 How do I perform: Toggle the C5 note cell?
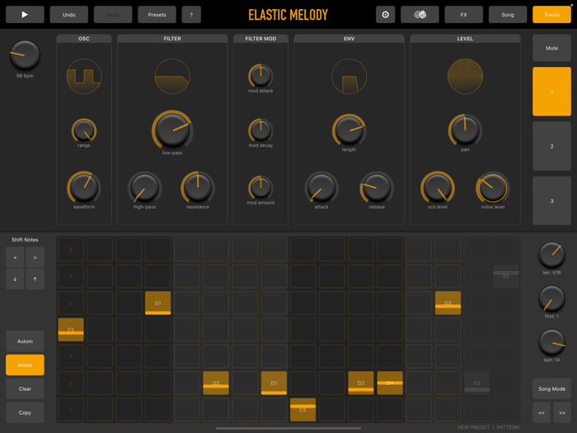click(303, 409)
